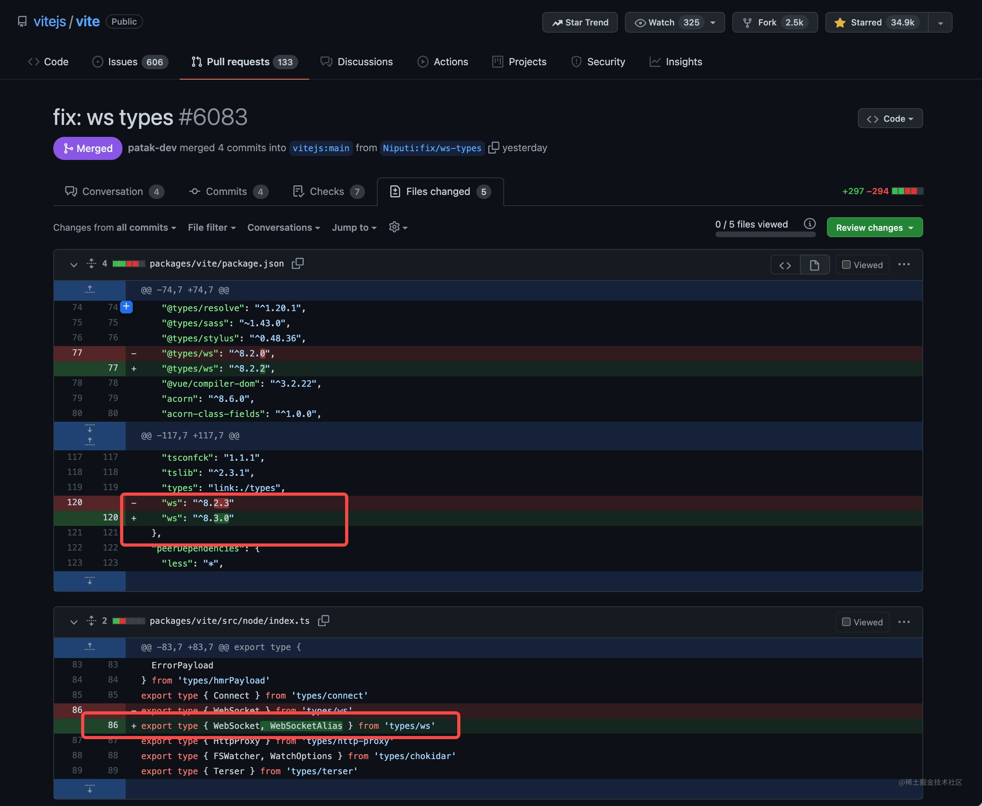Open the Jump to dropdown

354,228
